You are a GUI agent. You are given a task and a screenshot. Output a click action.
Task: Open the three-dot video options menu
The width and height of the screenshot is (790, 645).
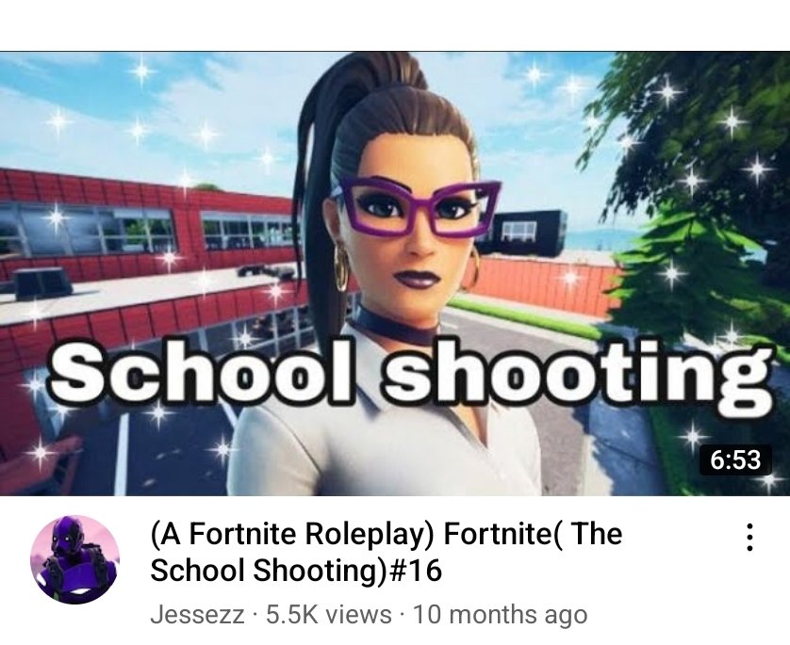749,538
